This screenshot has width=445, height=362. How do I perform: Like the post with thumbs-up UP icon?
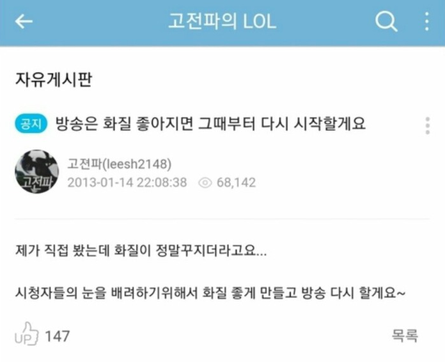tap(26, 334)
